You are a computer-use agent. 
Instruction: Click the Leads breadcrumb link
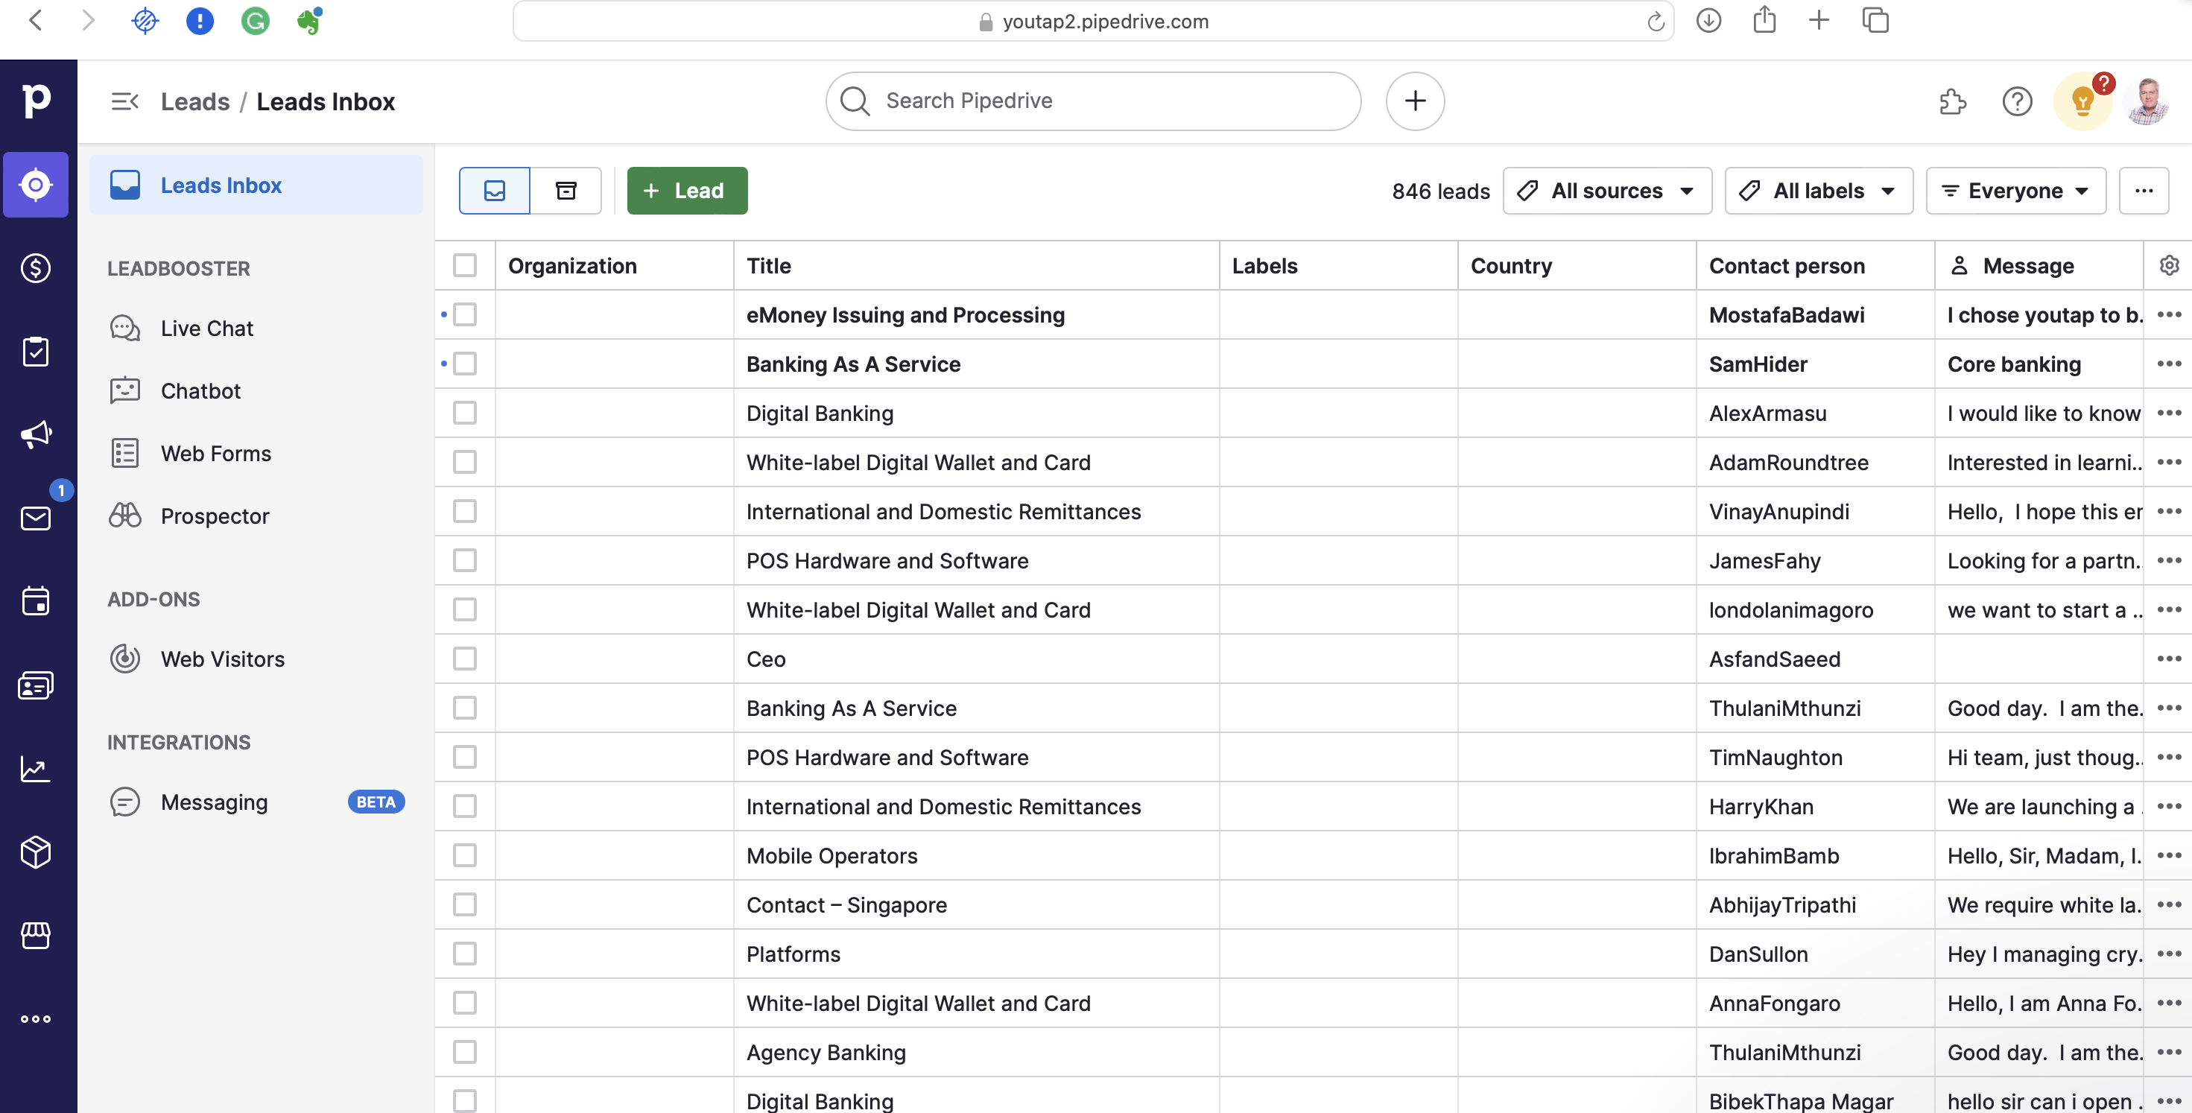pos(195,102)
